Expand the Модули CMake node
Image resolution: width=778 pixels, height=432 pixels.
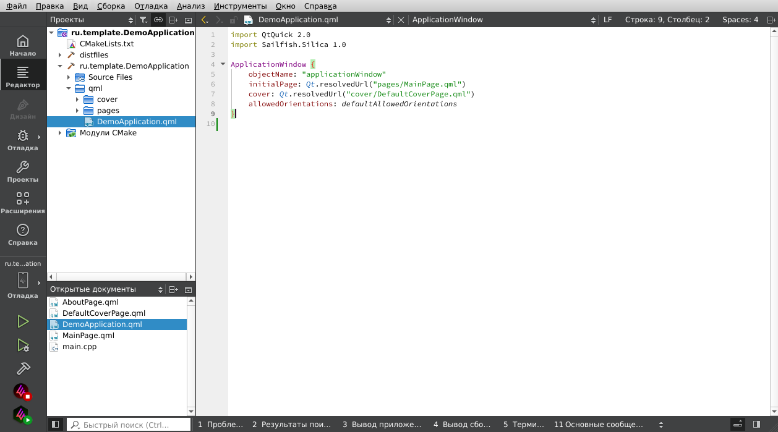[x=60, y=133]
